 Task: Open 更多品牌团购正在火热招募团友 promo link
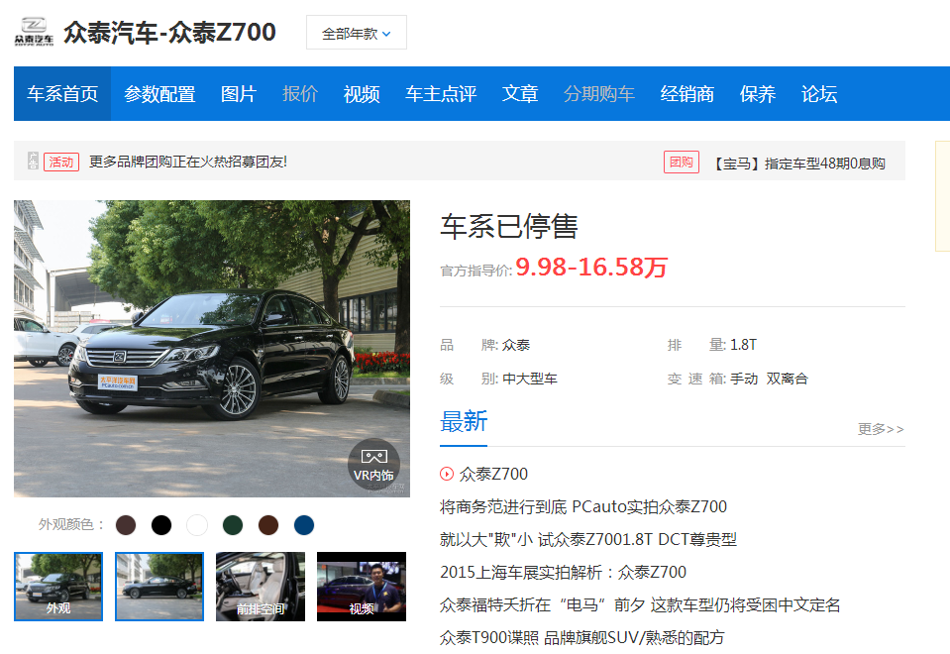(x=188, y=162)
